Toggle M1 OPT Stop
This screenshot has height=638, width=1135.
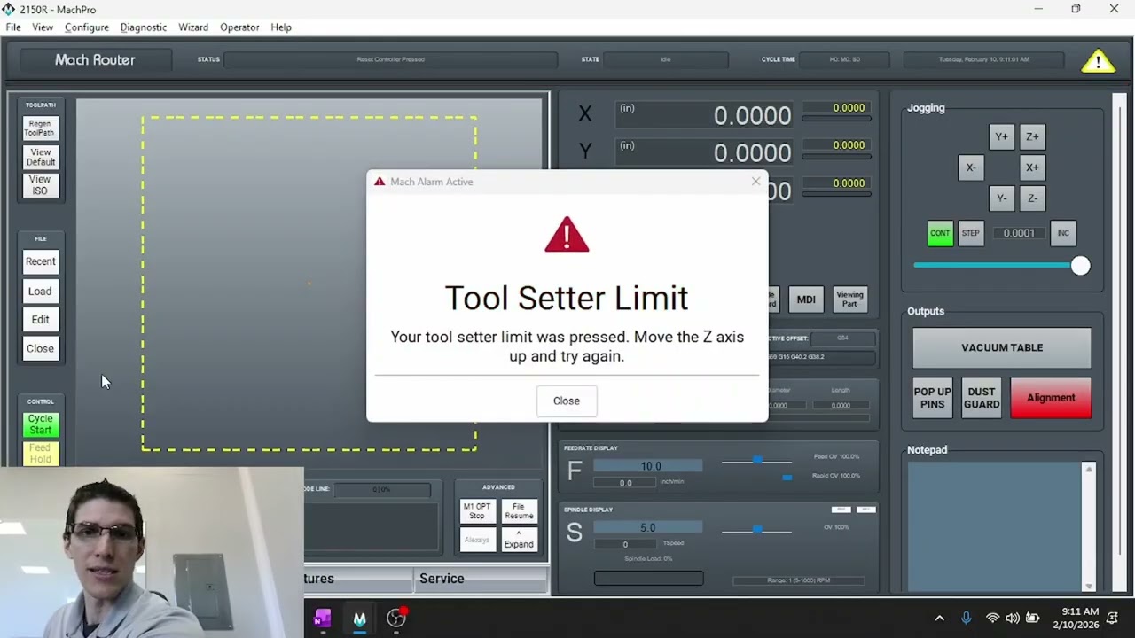[477, 511]
